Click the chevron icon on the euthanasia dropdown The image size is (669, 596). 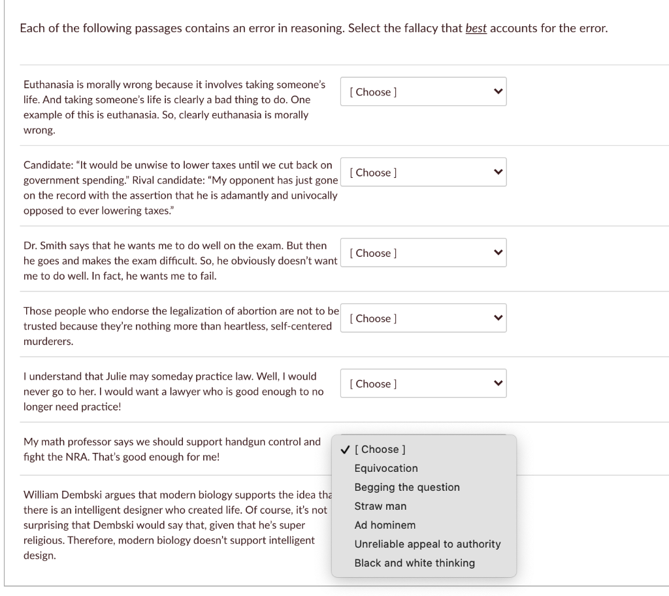click(498, 91)
